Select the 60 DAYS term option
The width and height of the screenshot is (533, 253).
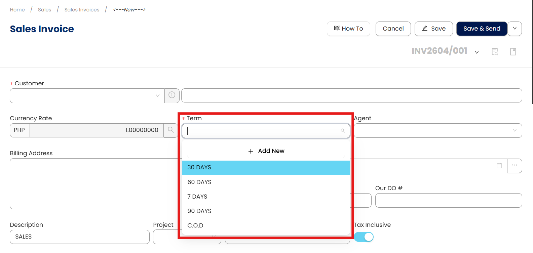click(x=199, y=182)
